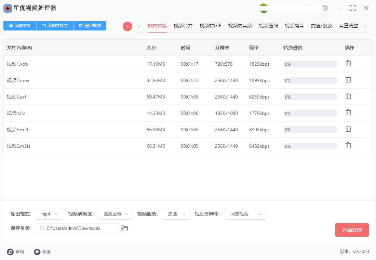Open the save directory folder browser icon
Screen dimensions: 376x260
124,228
